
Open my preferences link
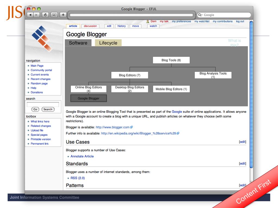(x=181, y=21)
